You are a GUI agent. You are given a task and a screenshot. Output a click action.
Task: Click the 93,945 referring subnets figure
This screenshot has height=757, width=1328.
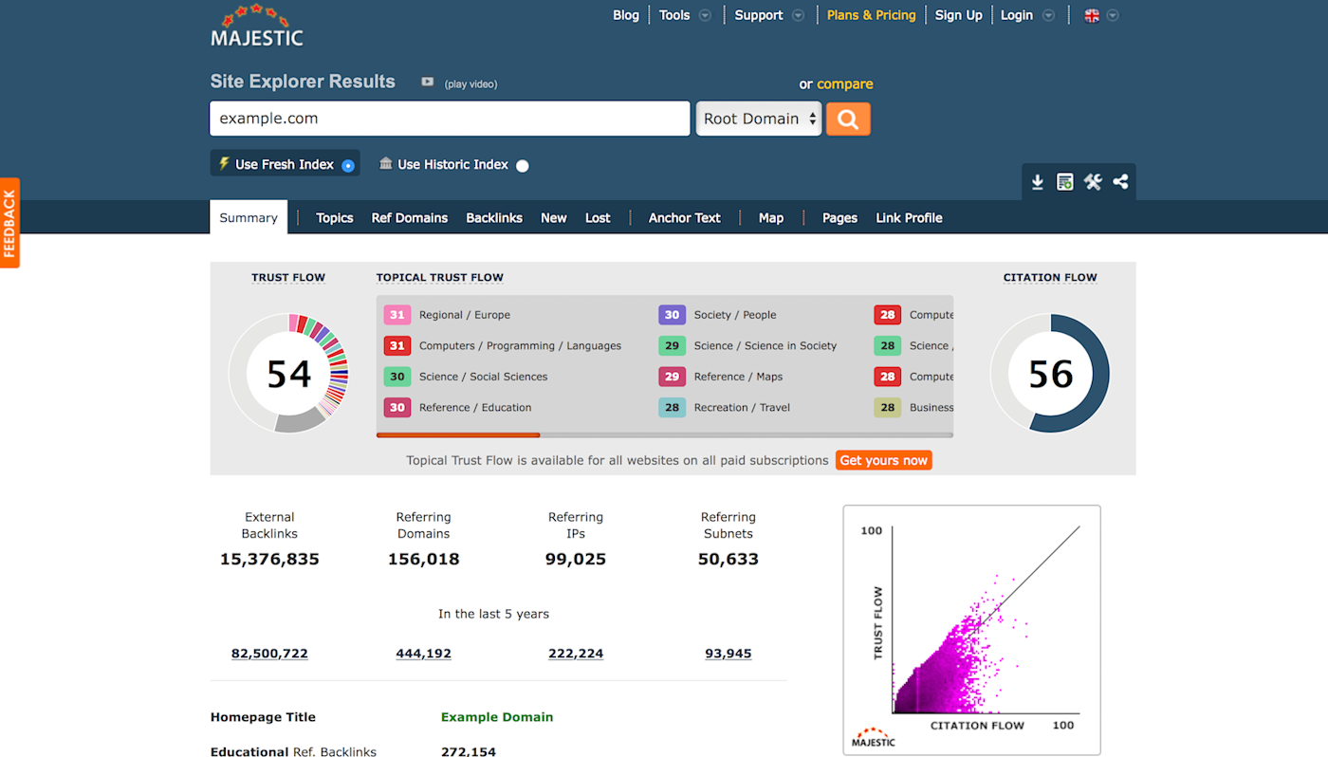729,654
